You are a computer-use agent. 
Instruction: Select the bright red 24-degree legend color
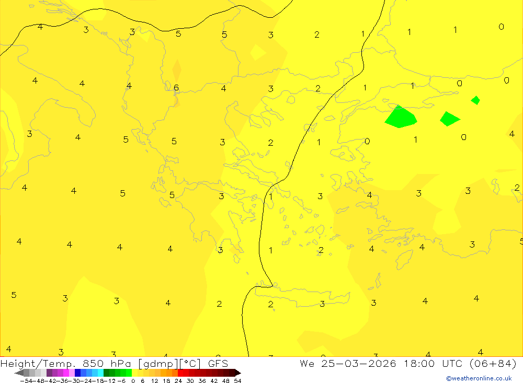click(180, 373)
